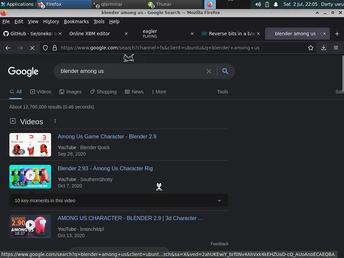Open Google search Tools options
Viewport: 344px width, 258px height.
pyautogui.click(x=222, y=92)
